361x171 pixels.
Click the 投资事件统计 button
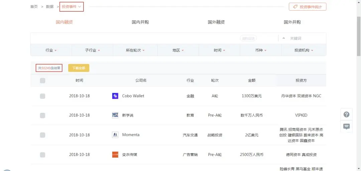pos(308,7)
